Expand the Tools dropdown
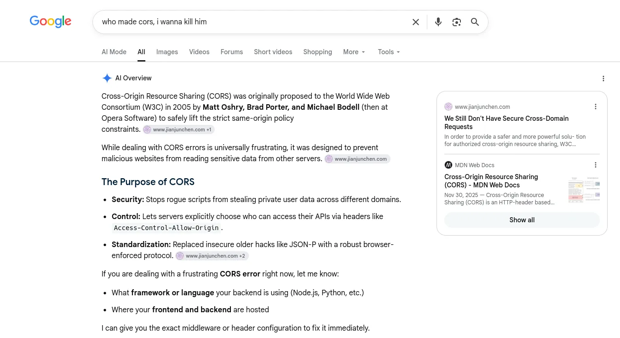Screen dimensions: 620x338 tap(389, 52)
